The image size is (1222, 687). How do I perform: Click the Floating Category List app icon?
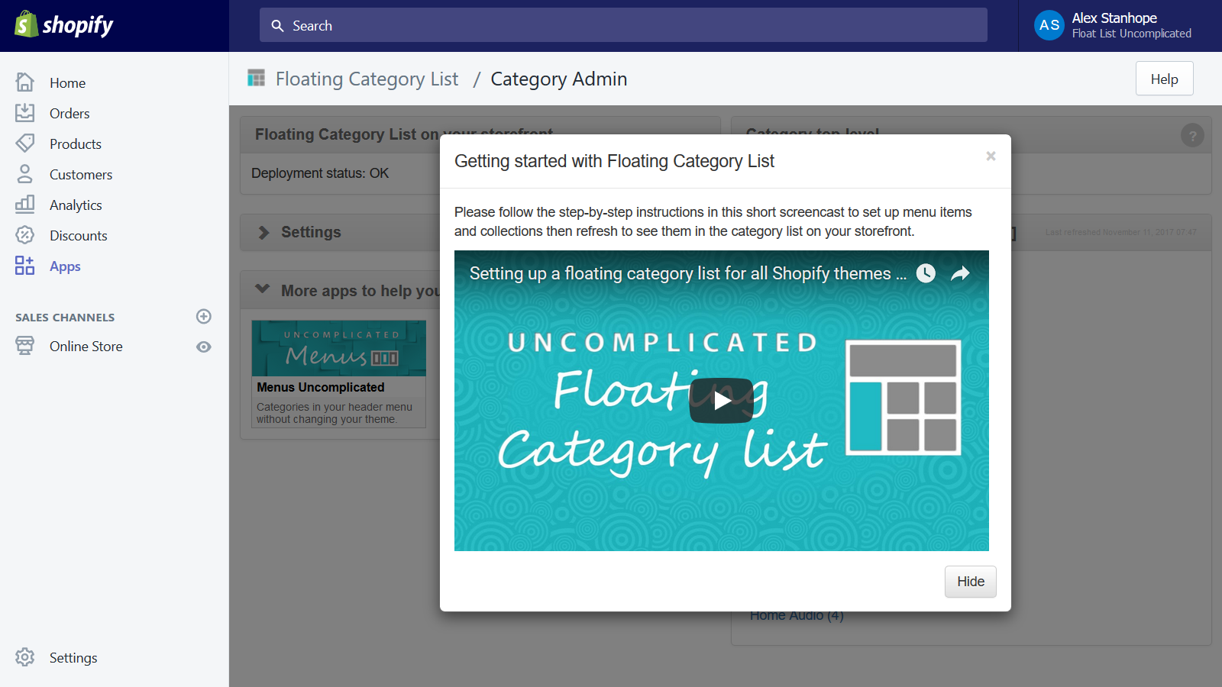coord(257,78)
